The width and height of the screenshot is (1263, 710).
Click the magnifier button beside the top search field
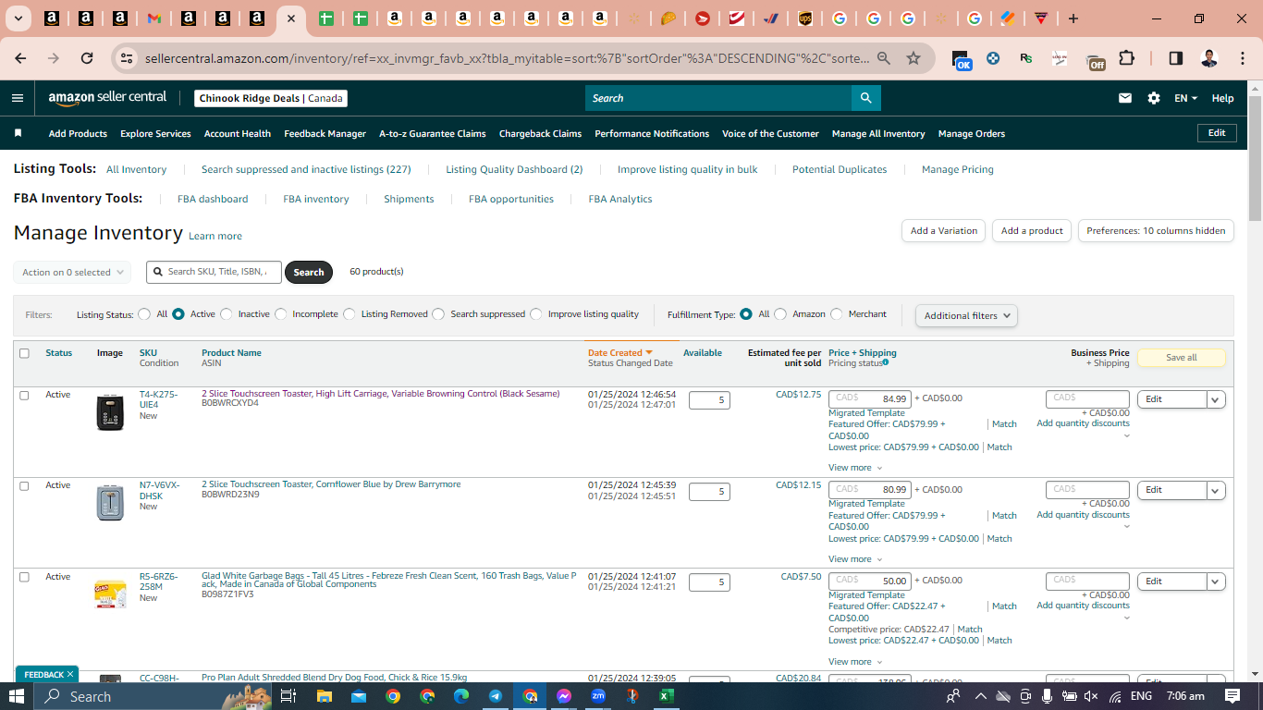tap(865, 98)
